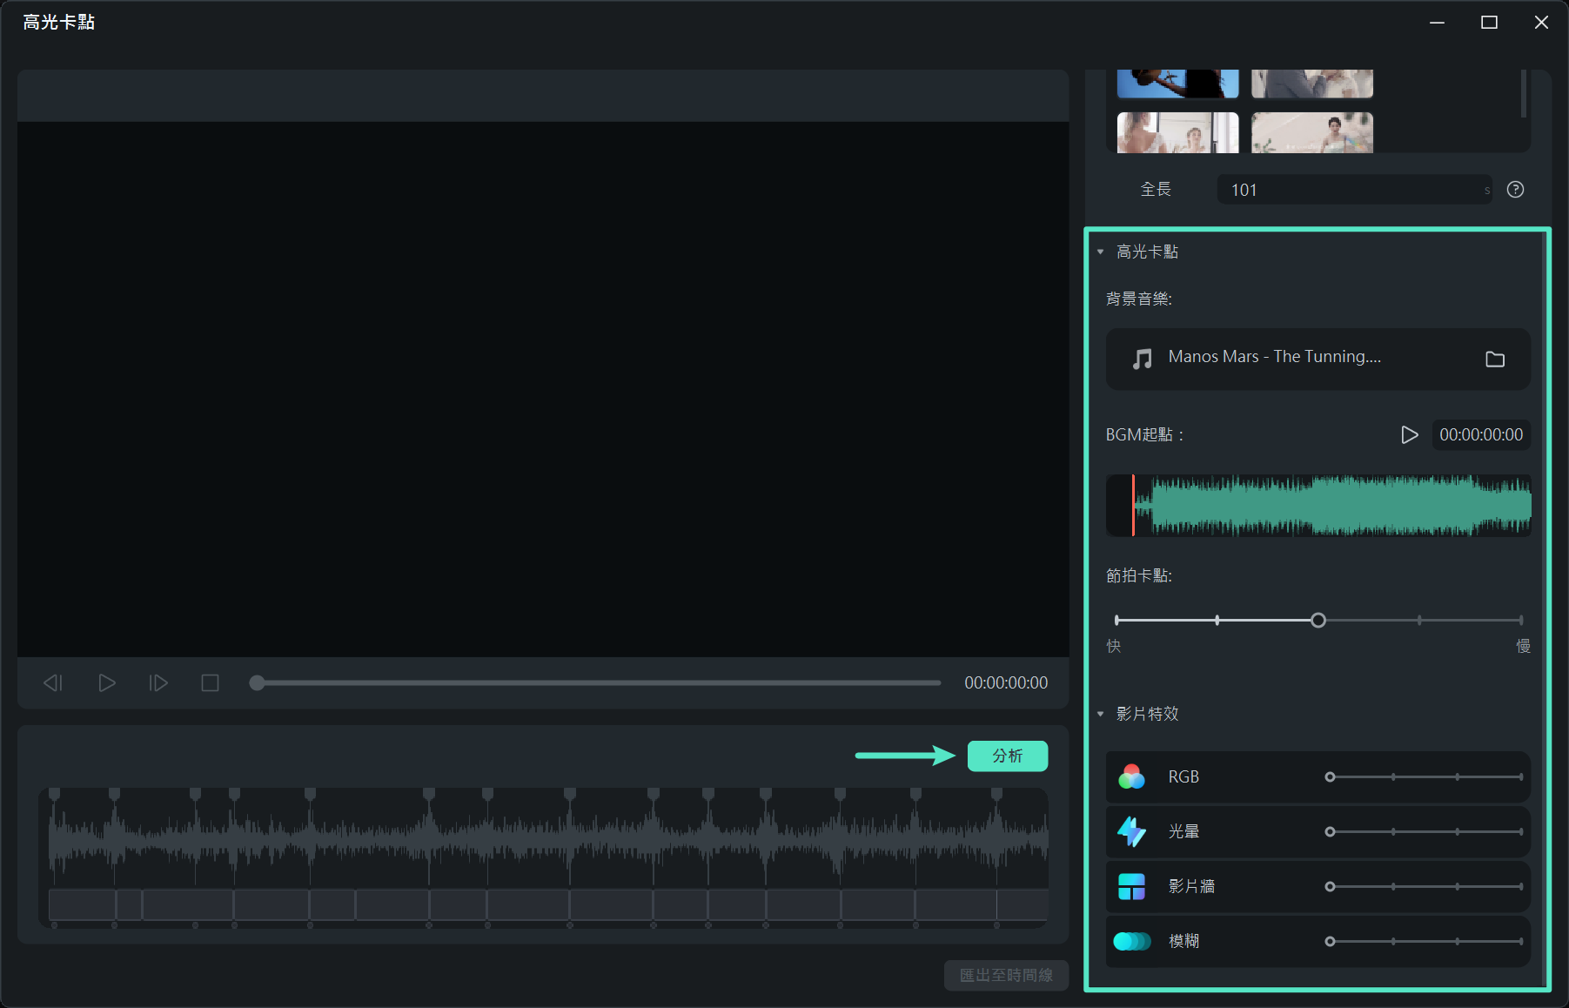Viewport: 1569px width, 1008px height.
Task: Select the 影片牆 video wall icon
Action: (x=1131, y=886)
